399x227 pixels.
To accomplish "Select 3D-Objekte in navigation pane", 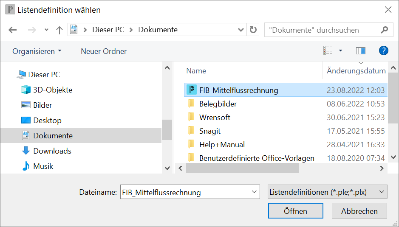I will click(53, 90).
